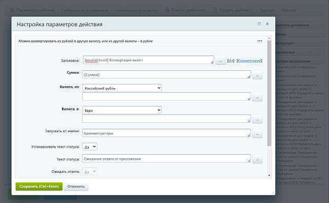Open value picker next to Текст статуса
This screenshot has width=329, height=203.
(257, 159)
